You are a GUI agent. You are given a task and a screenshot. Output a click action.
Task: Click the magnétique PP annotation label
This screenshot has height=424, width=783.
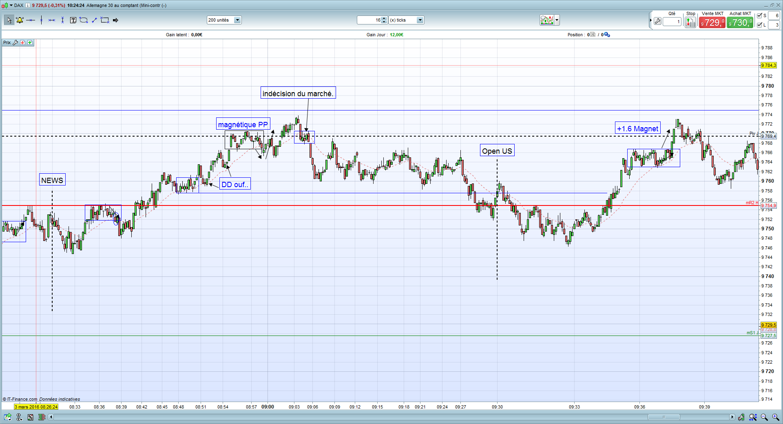coord(243,124)
